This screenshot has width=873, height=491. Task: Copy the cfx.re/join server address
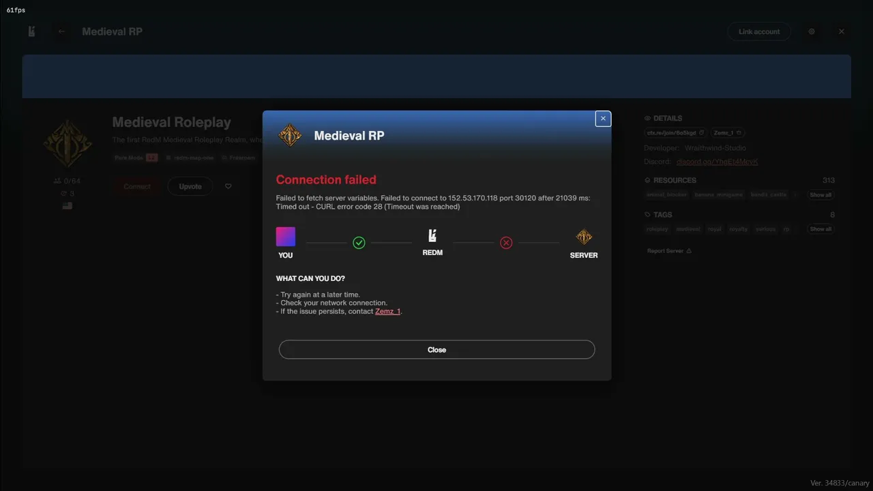675,133
